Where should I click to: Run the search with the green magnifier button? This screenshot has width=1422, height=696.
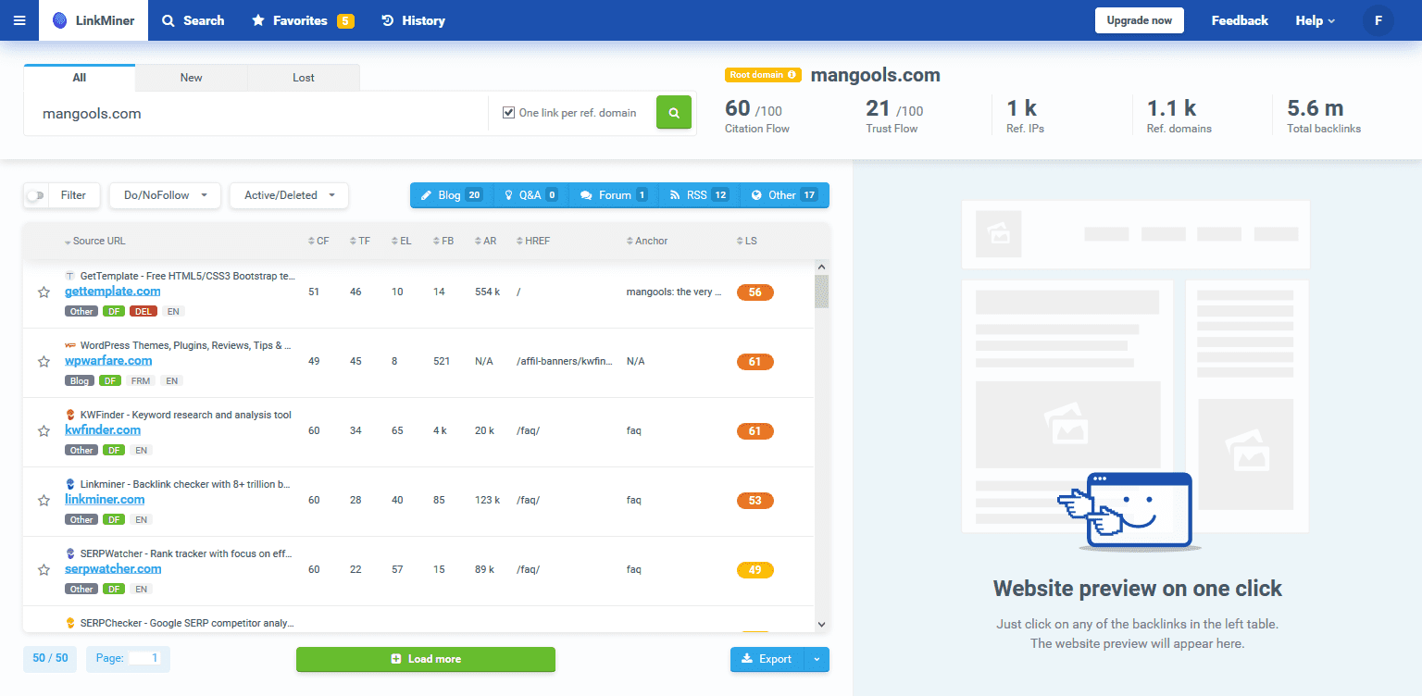[x=673, y=112]
